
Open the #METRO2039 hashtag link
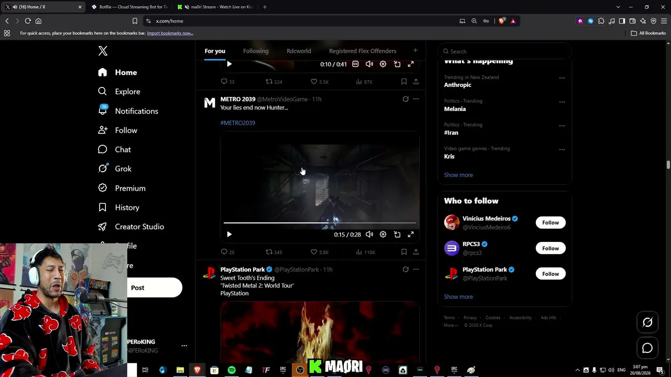[237, 123]
